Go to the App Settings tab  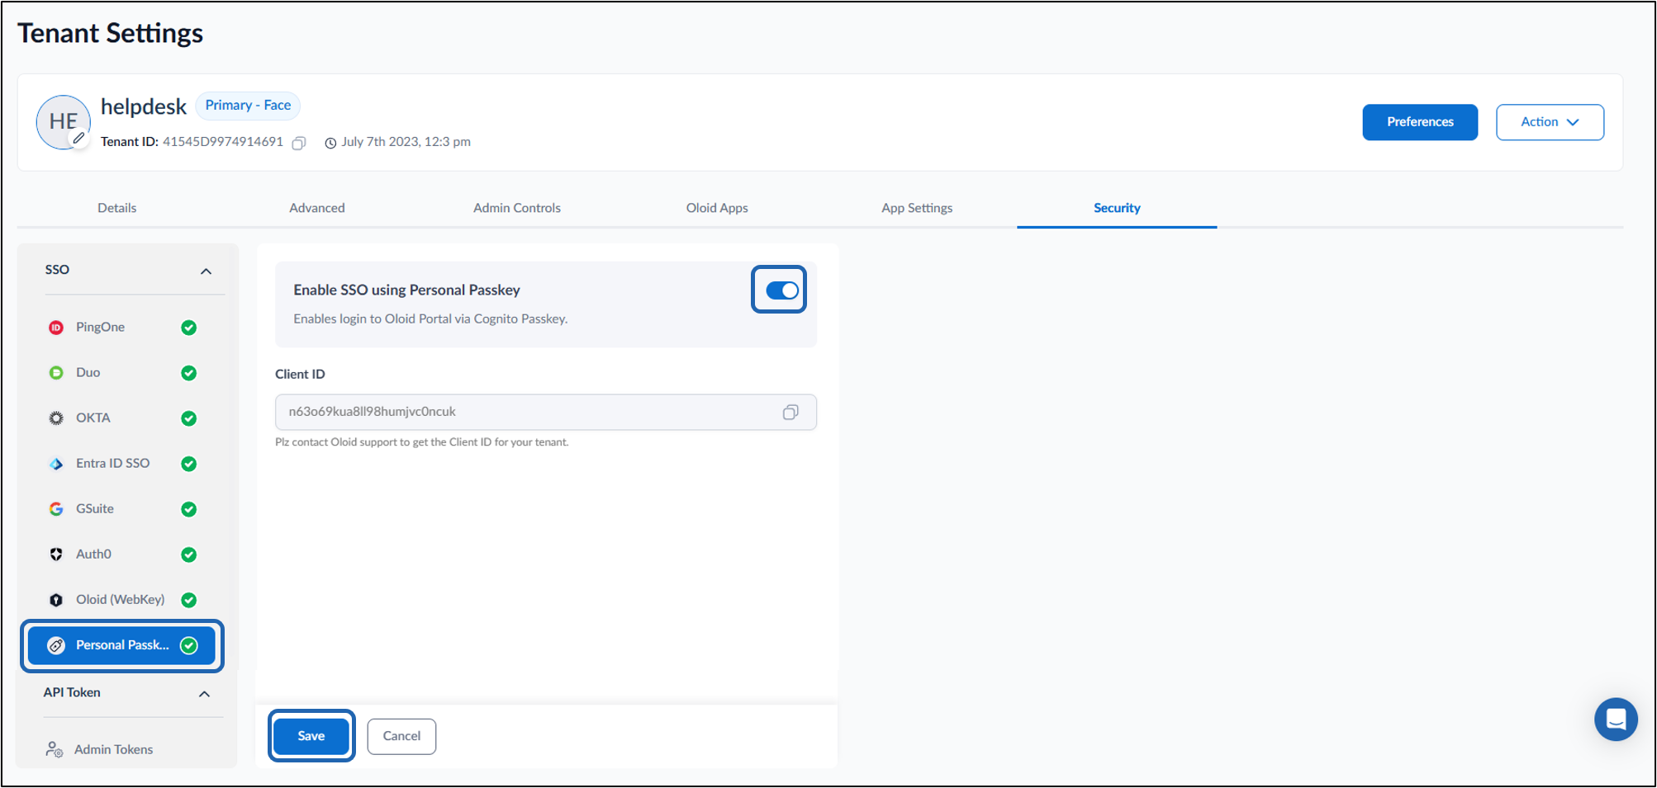pos(917,208)
